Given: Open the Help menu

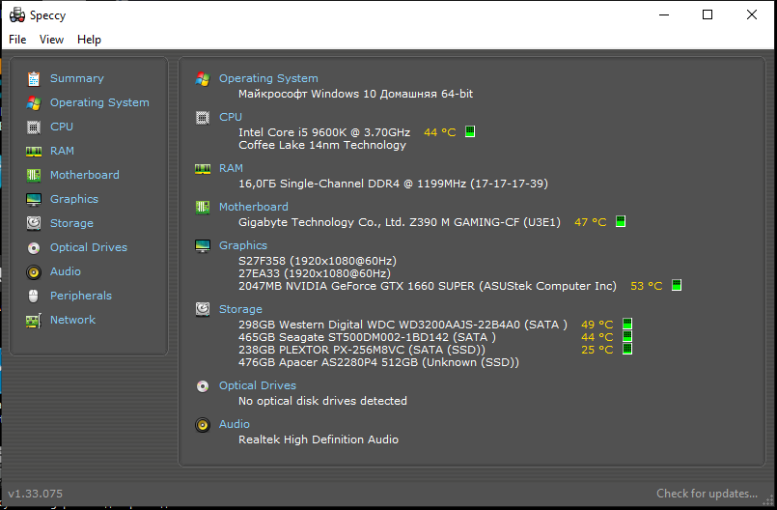Looking at the screenshot, I should tap(89, 40).
